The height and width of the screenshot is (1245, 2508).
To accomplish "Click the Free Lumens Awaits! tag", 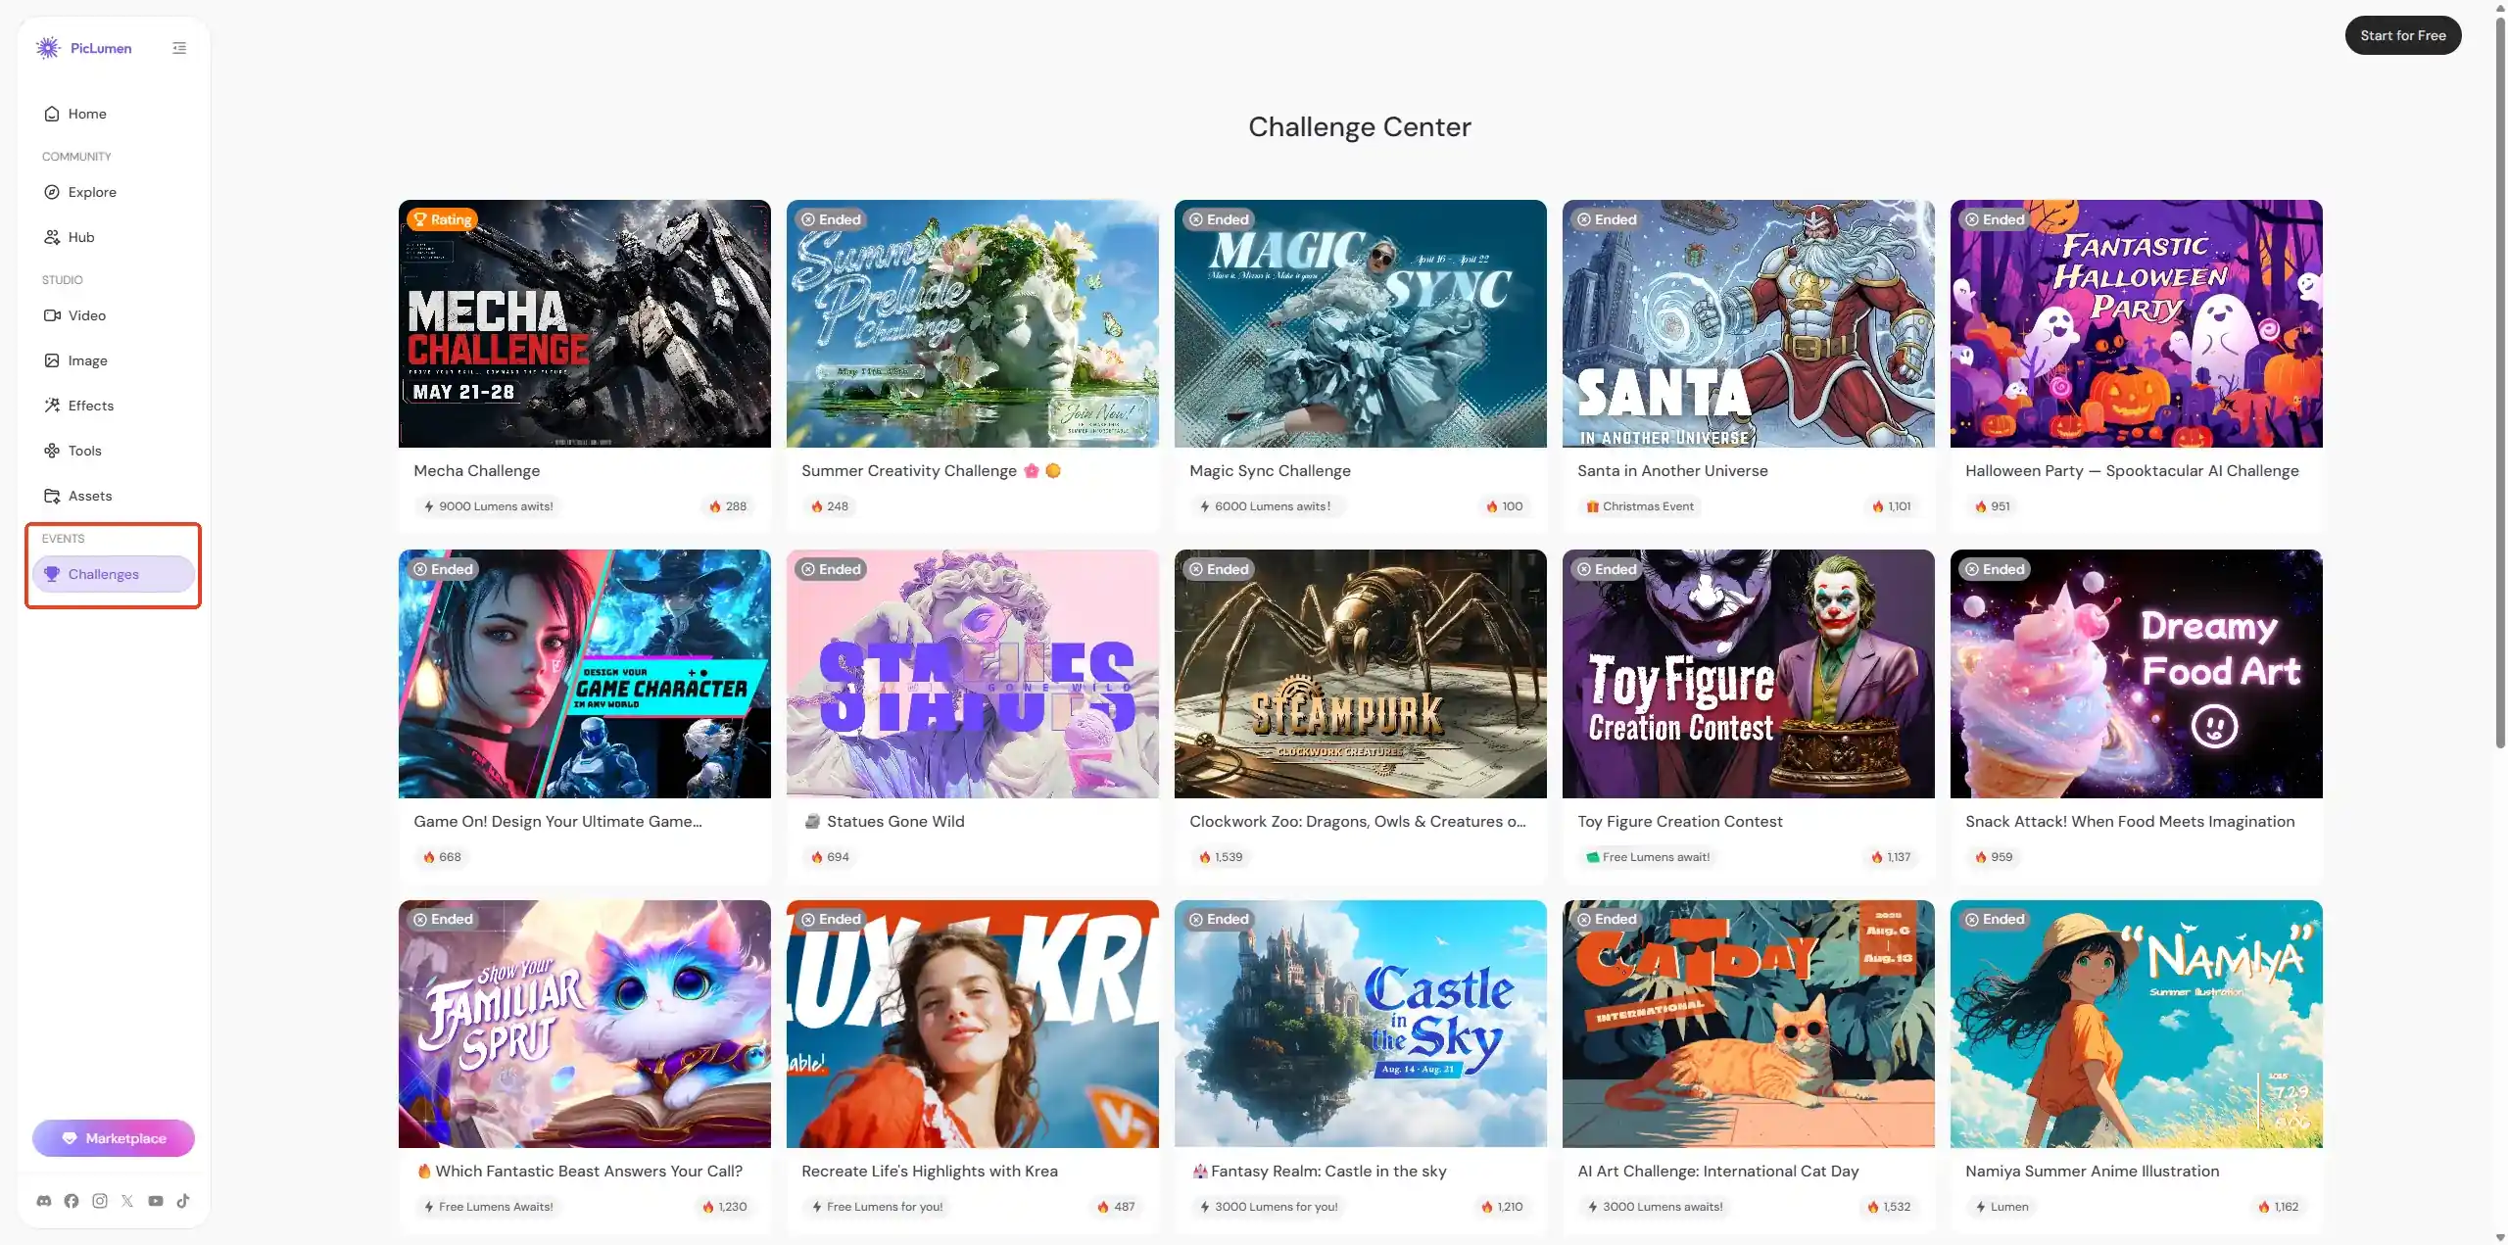I will tap(488, 1207).
